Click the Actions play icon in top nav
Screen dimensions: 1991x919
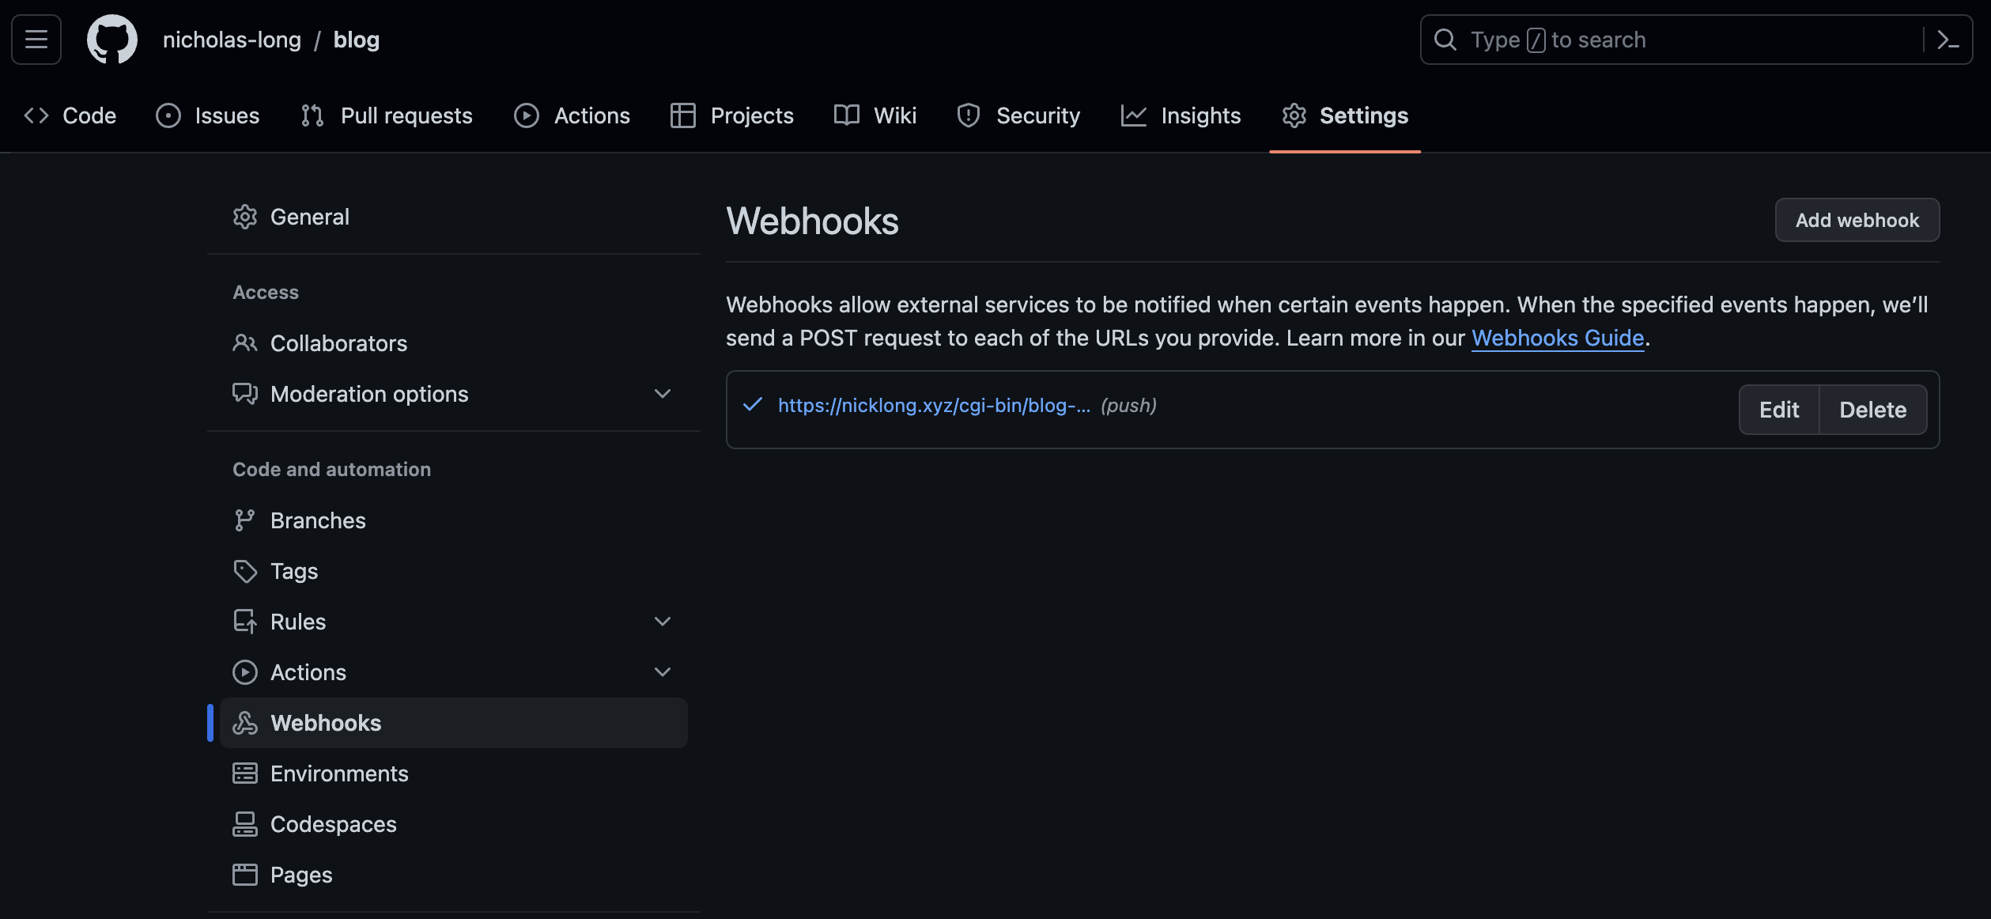527,115
